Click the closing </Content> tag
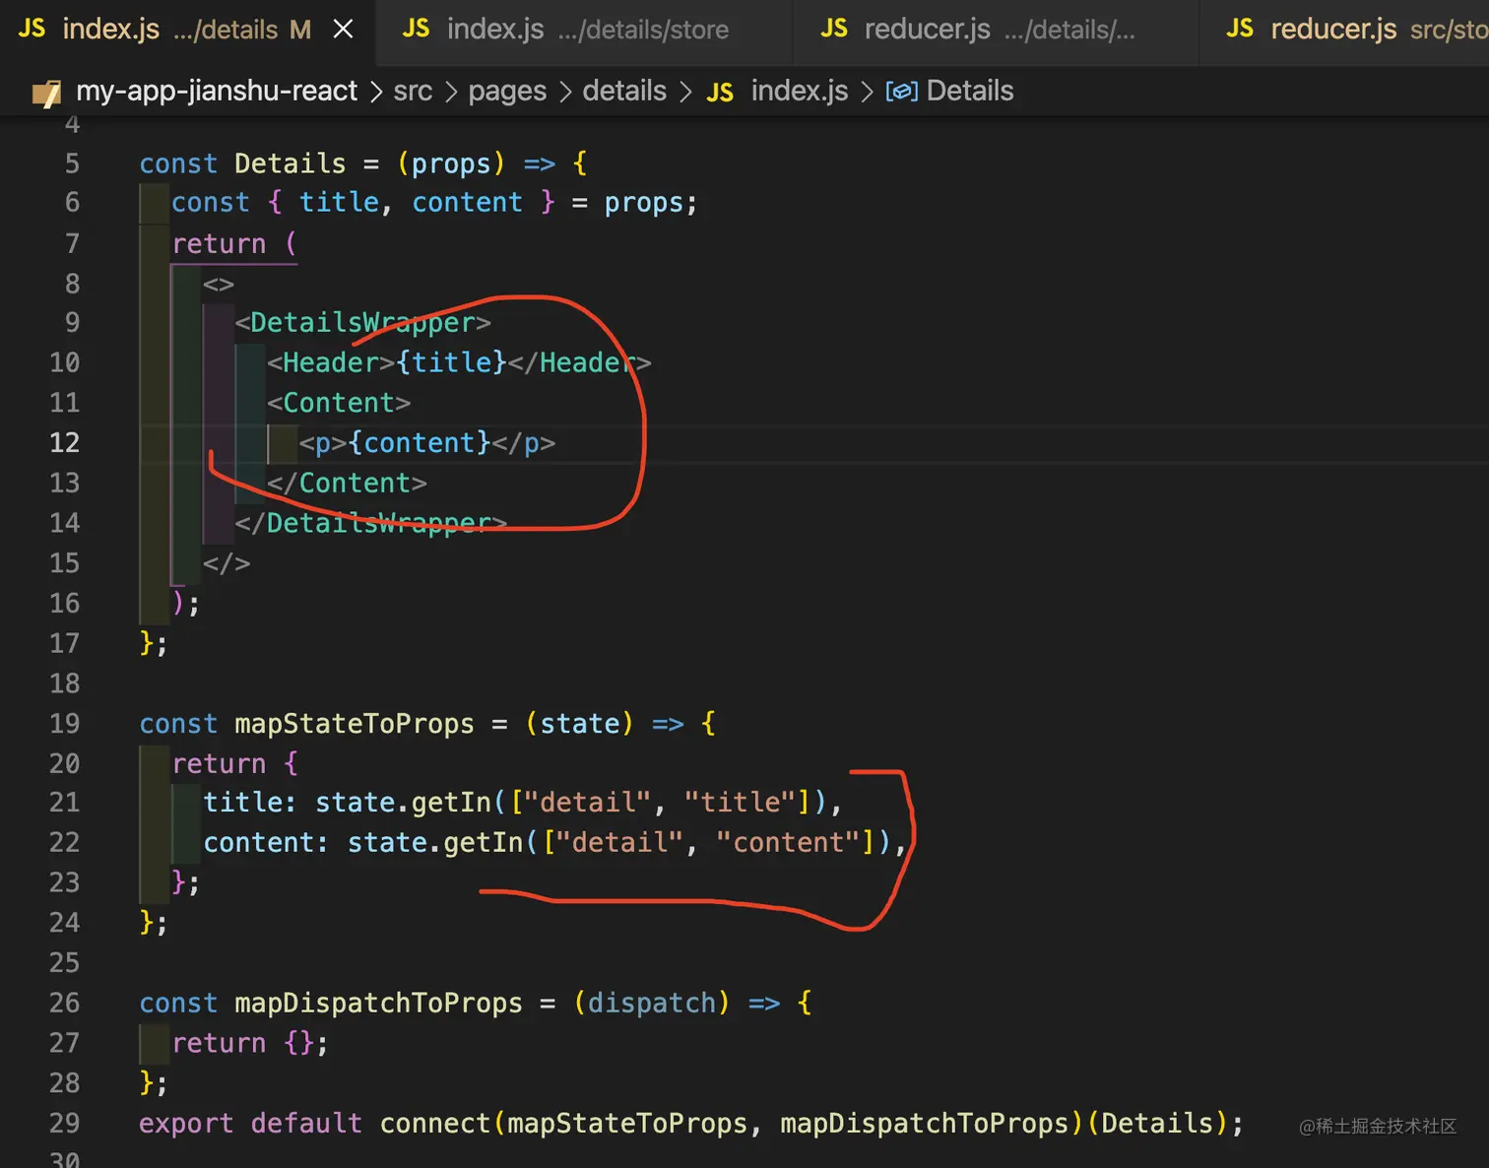Viewport: 1489px width, 1168px height. pos(347,484)
